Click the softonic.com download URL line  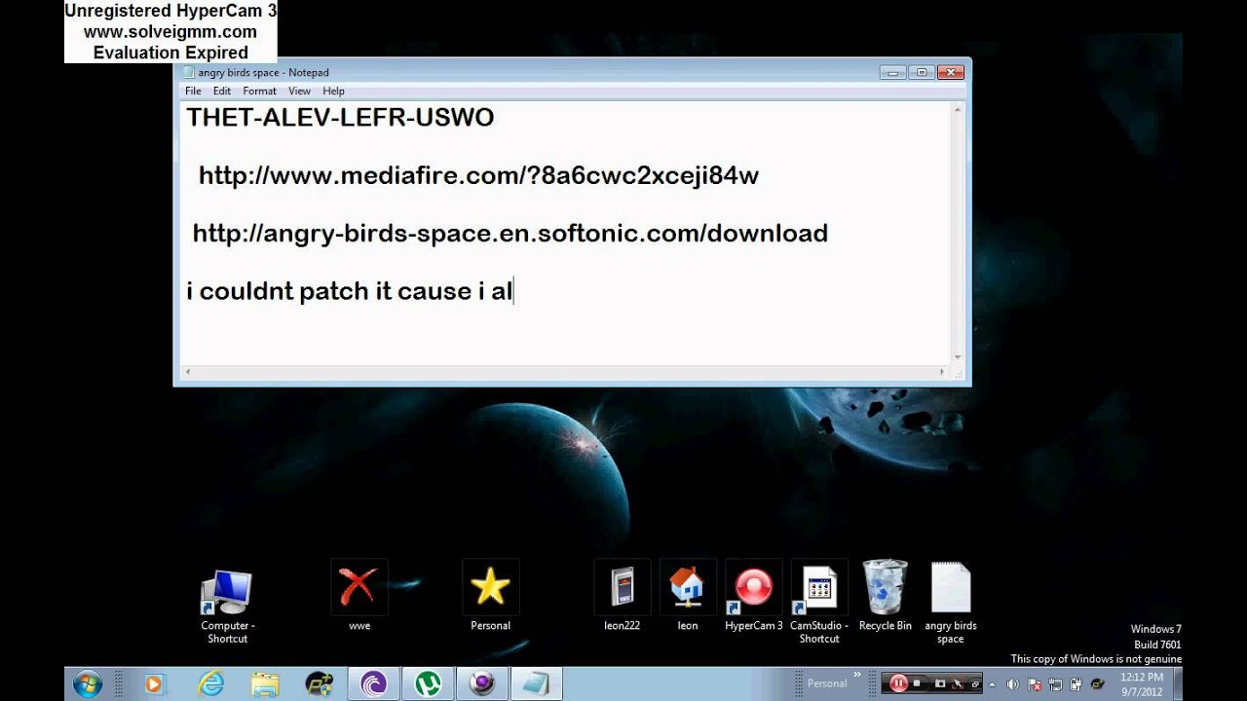(x=510, y=234)
